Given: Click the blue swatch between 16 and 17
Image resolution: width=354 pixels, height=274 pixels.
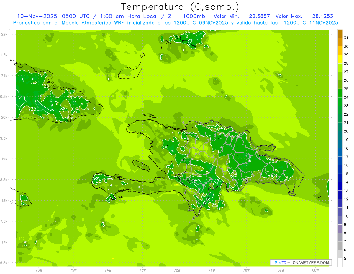Looking at the screenshot, I should [340, 161].
